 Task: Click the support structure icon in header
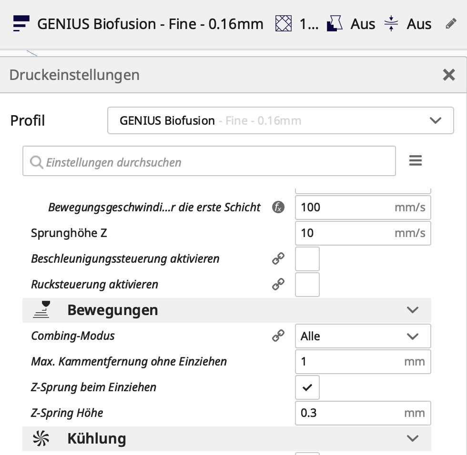(335, 24)
